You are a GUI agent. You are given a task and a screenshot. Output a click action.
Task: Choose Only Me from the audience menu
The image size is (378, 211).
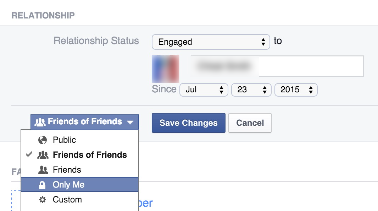pos(68,185)
